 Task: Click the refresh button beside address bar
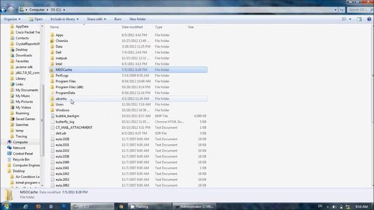342,10
